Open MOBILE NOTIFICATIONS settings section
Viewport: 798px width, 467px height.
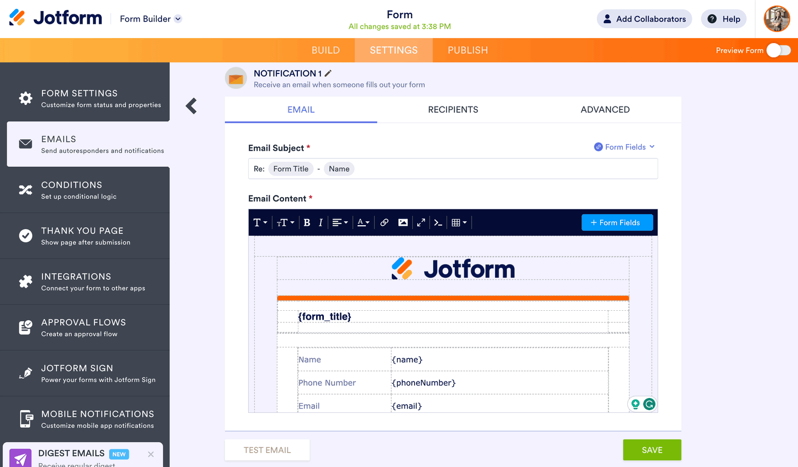85,419
